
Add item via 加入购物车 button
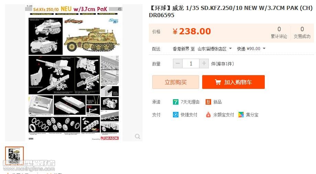(233, 82)
